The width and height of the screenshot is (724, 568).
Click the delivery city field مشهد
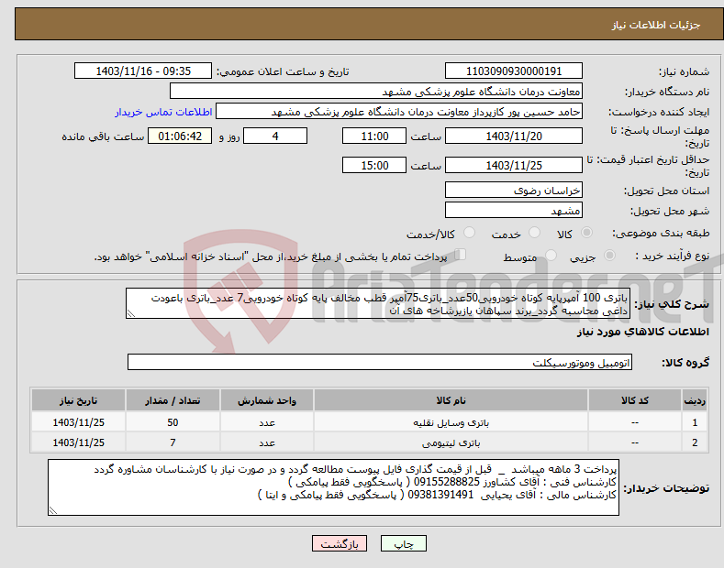pyautogui.click(x=514, y=210)
